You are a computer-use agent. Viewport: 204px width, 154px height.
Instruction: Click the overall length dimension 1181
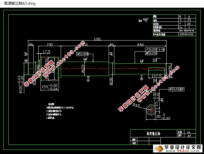97,39
